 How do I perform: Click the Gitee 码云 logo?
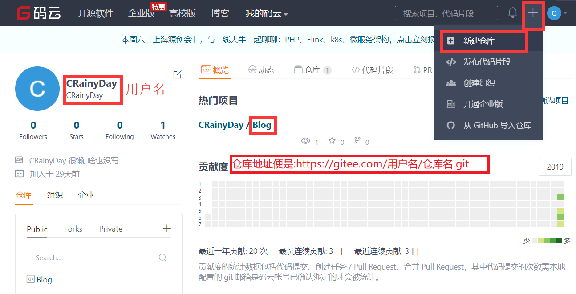point(39,13)
